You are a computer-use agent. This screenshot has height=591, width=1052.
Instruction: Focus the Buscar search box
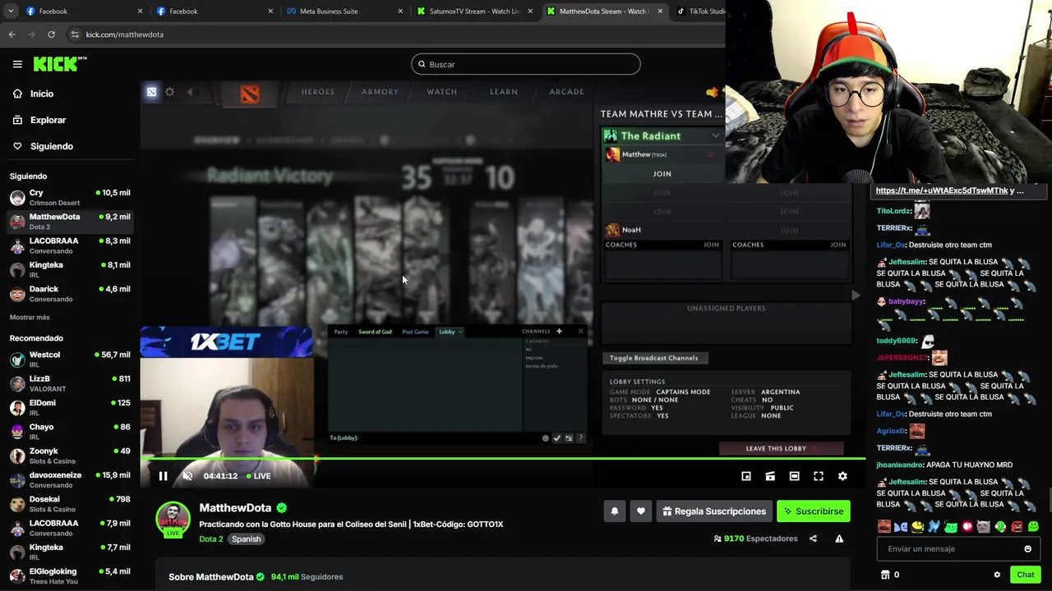tap(526, 64)
